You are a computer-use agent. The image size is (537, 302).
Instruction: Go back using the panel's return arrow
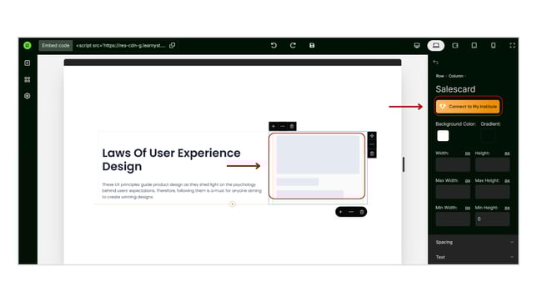pyautogui.click(x=436, y=62)
